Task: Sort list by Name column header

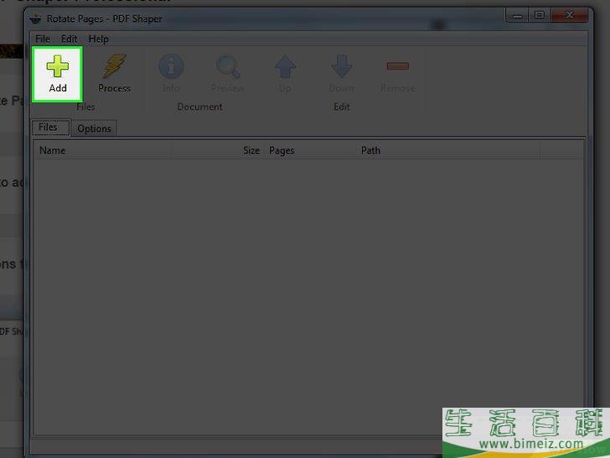Action: coord(103,150)
